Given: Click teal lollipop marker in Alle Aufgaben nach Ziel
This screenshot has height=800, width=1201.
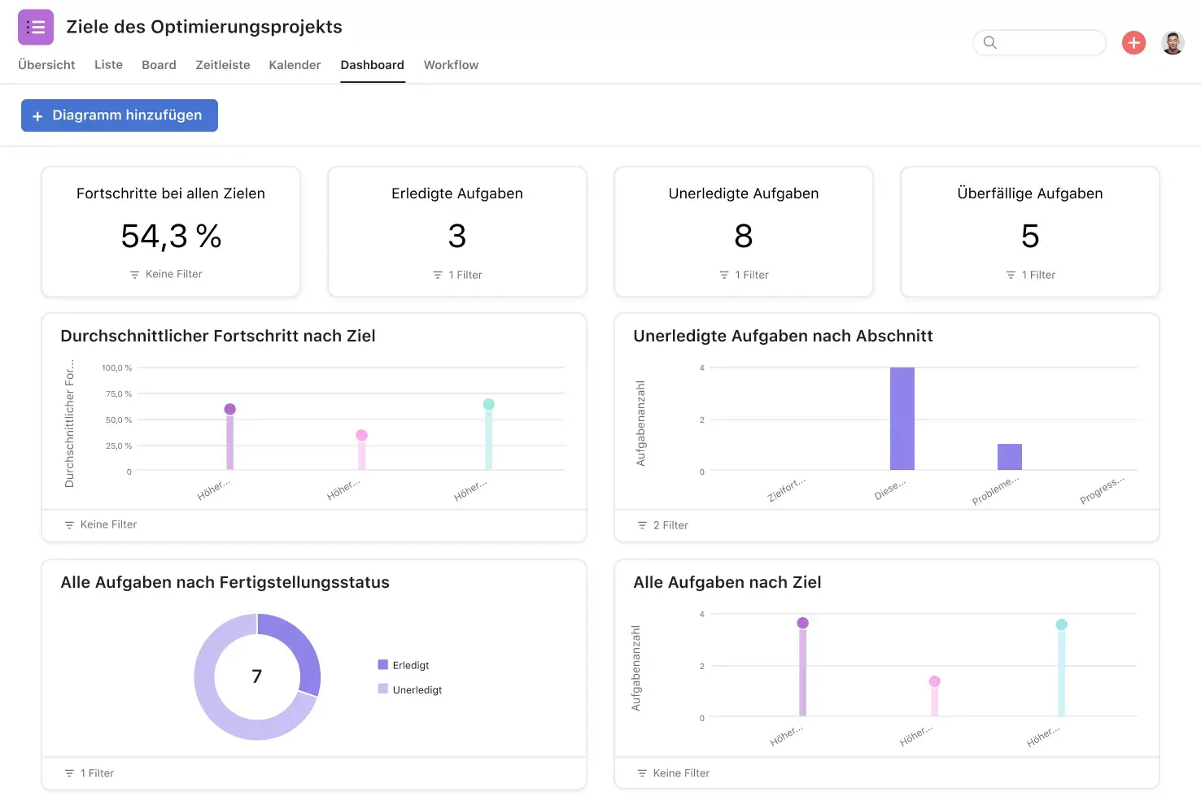Looking at the screenshot, I should pyautogui.click(x=1062, y=625).
